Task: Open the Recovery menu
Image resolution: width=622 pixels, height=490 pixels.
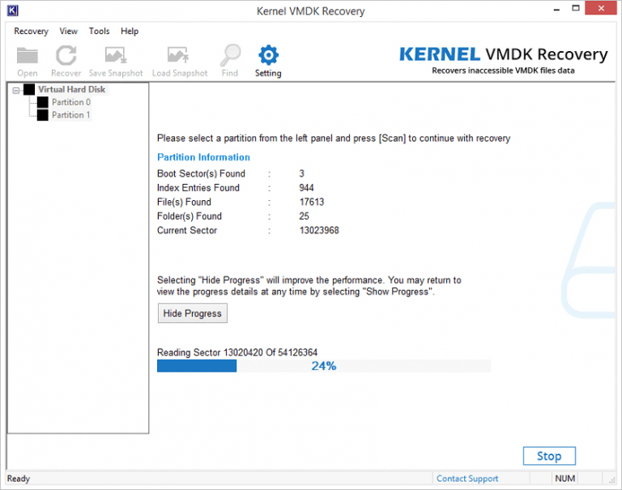Action: coord(31,31)
